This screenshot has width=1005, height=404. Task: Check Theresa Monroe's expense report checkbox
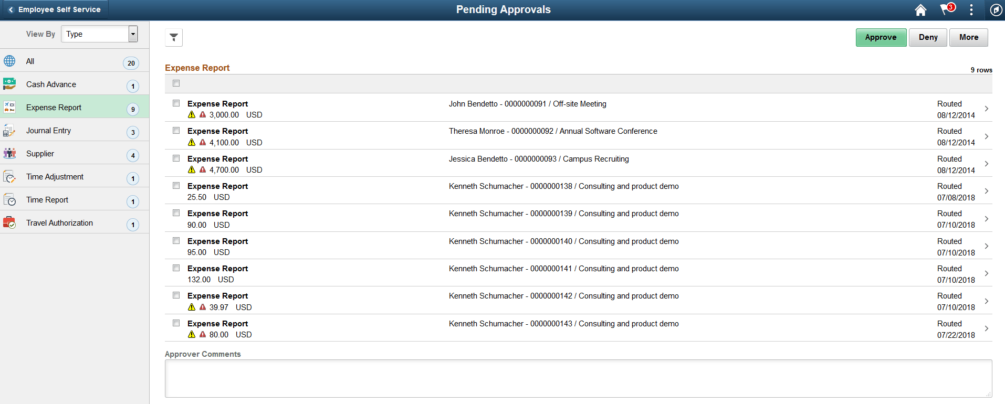176,130
